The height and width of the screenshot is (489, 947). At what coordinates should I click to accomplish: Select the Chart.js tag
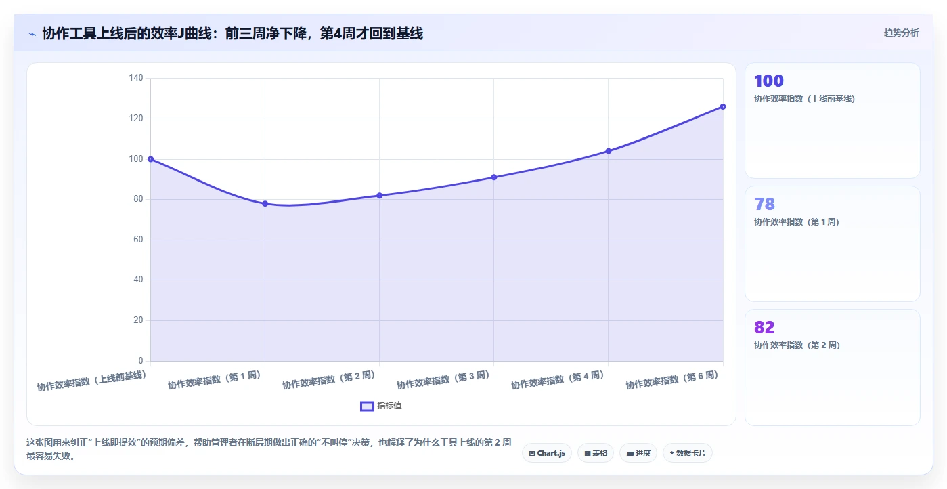point(547,453)
